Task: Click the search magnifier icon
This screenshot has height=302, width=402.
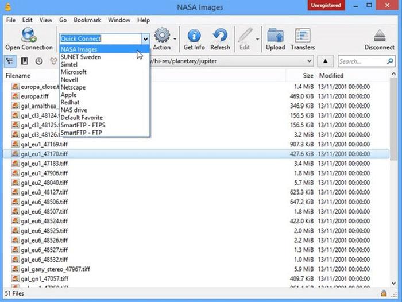Action: [x=390, y=61]
